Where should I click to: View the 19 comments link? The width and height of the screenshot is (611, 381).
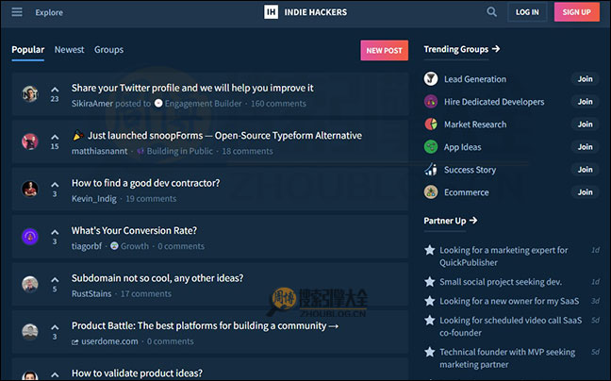click(x=151, y=198)
